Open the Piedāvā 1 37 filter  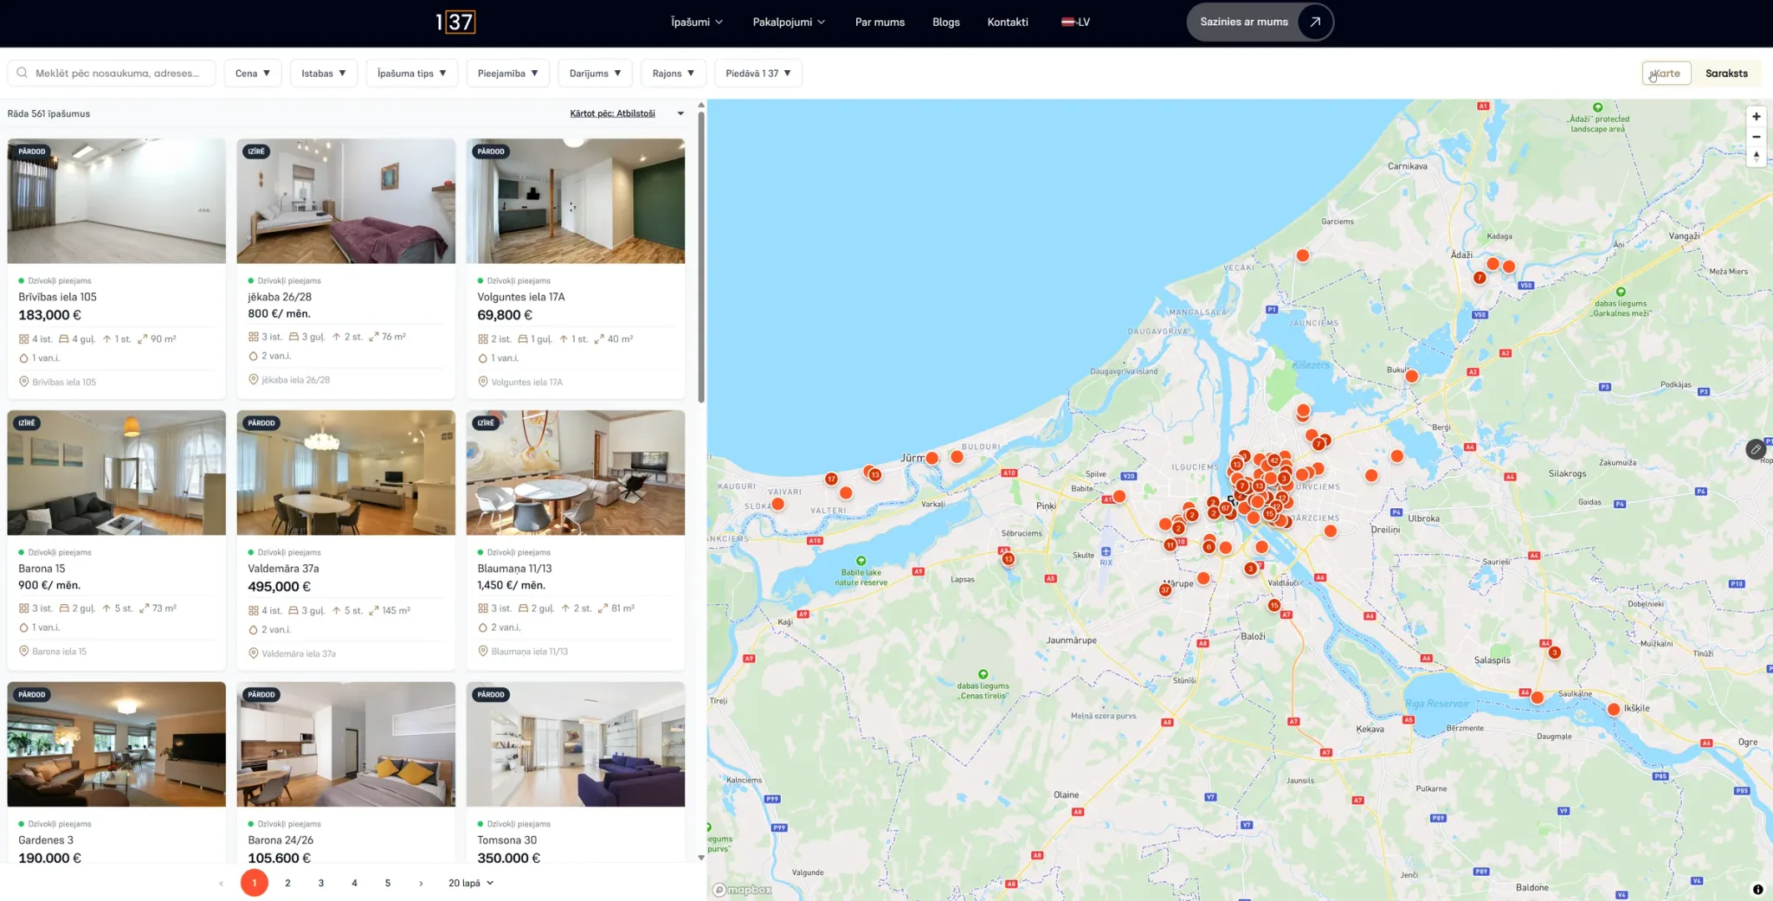tap(758, 73)
